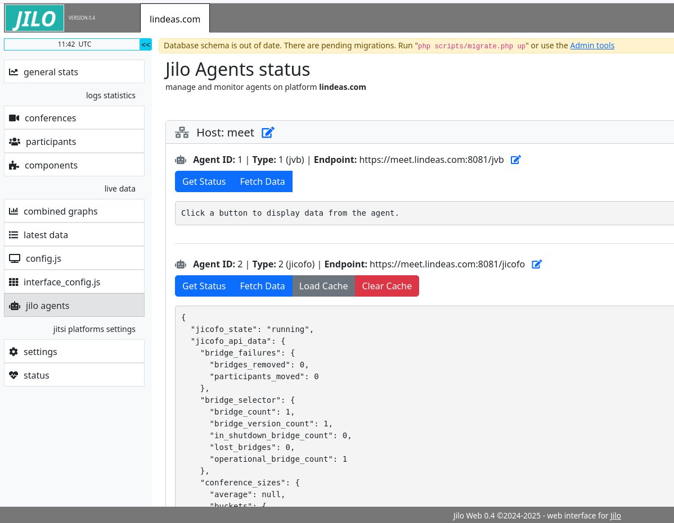The image size is (674, 523).
Task: Click the components puzzle icon
Action: [x=14, y=165]
